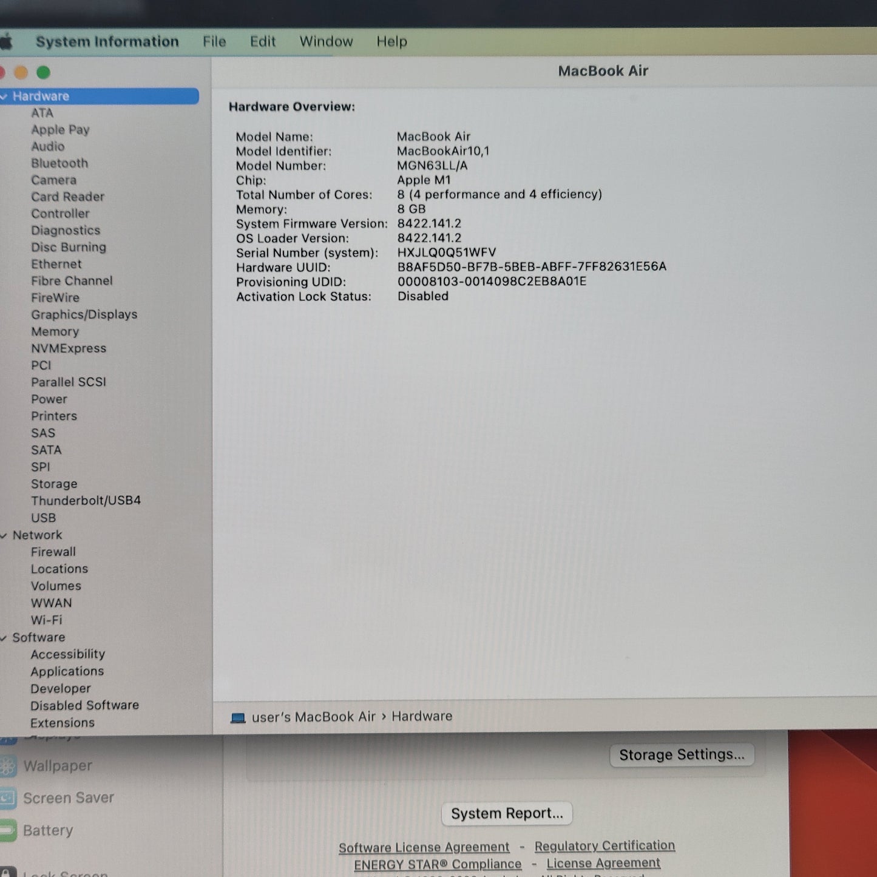The image size is (877, 877).
Task: Click serial number HXJLQ0Q51WFV
Action: click(x=446, y=252)
